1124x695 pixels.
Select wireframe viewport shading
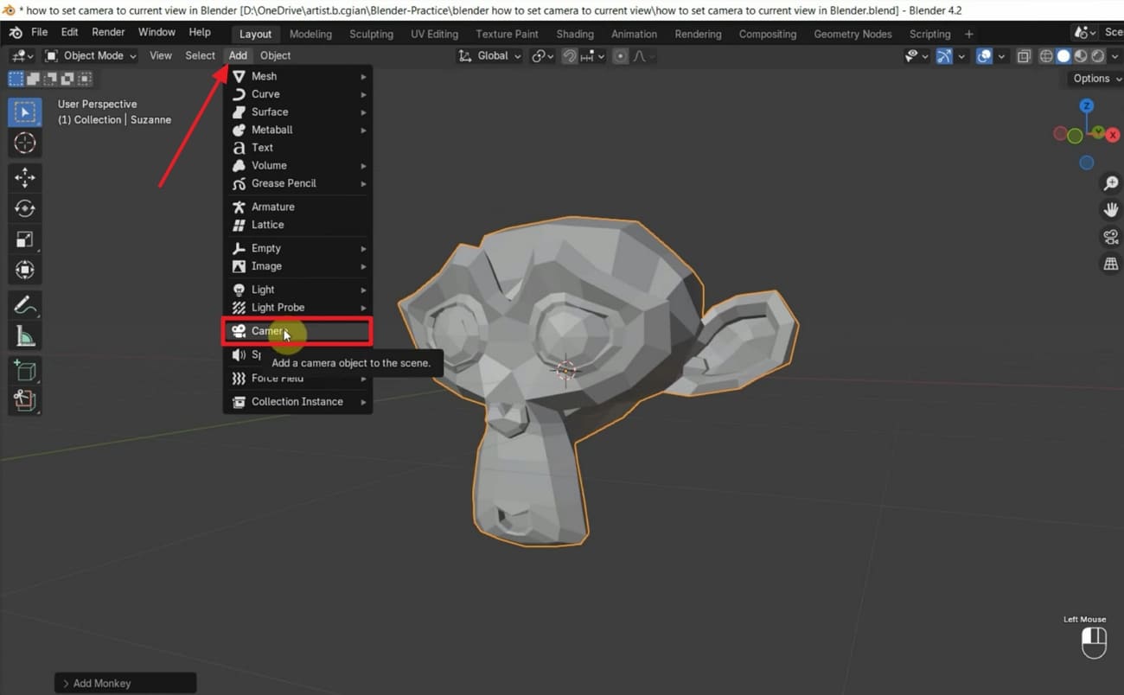click(x=1046, y=55)
